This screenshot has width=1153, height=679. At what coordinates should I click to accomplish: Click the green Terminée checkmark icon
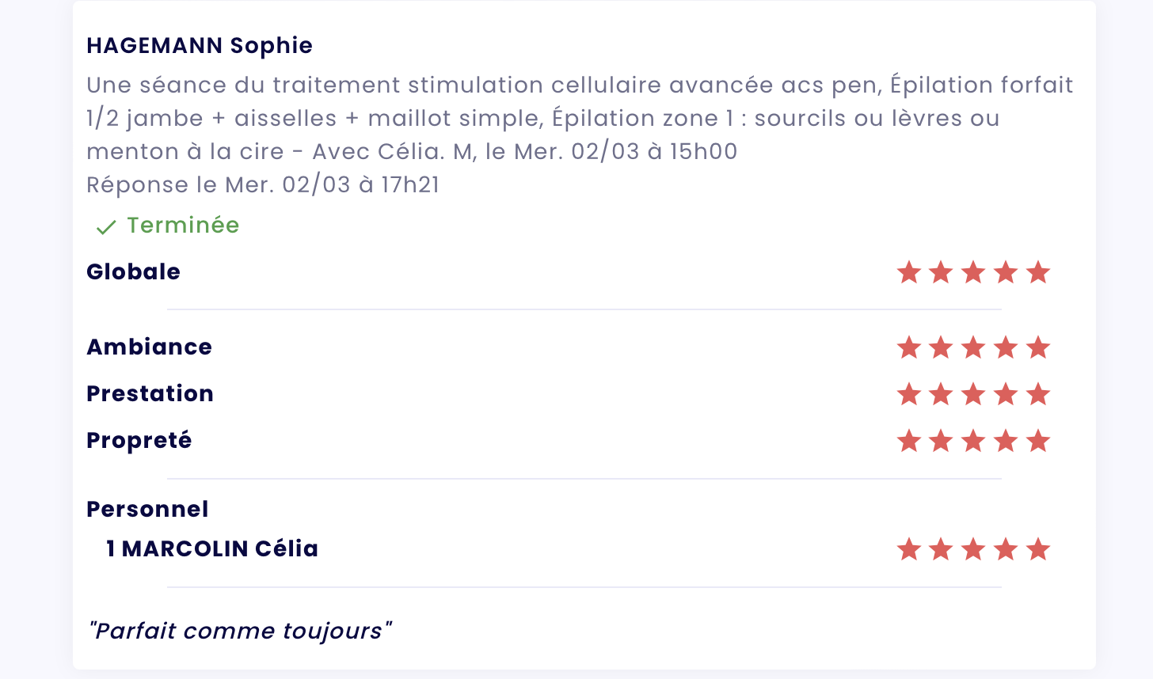(106, 228)
